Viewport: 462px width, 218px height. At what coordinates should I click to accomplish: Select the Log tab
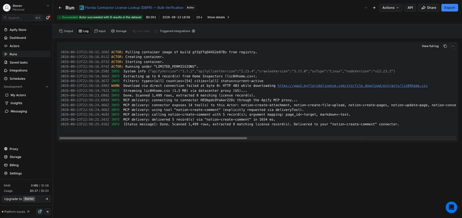pos(83,31)
